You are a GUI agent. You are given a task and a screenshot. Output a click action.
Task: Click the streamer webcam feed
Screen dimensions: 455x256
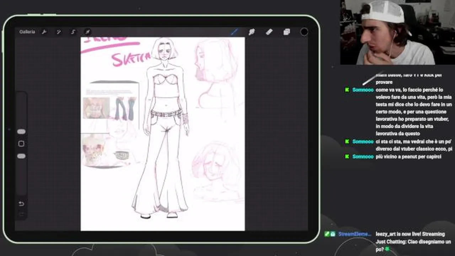[x=397, y=32]
